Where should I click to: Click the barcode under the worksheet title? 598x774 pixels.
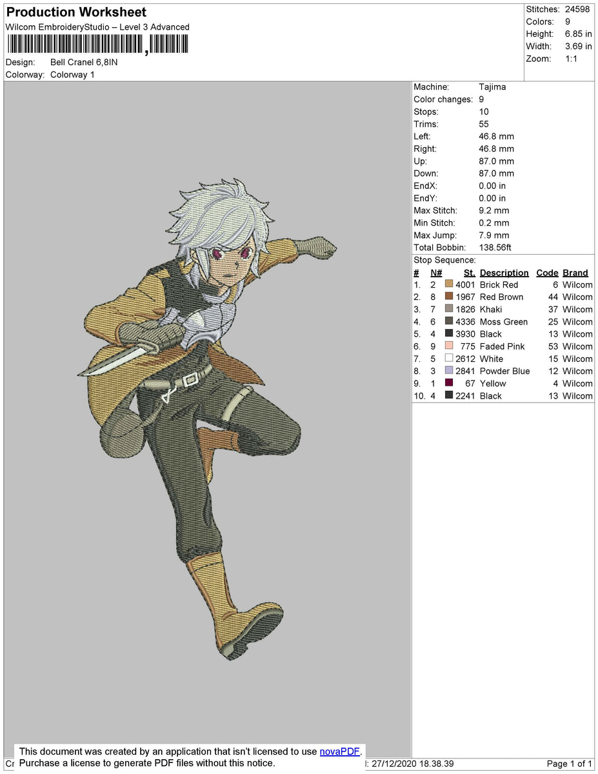[x=97, y=44]
